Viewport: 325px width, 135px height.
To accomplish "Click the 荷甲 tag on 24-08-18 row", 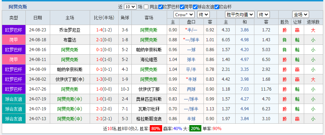I will [14, 40].
